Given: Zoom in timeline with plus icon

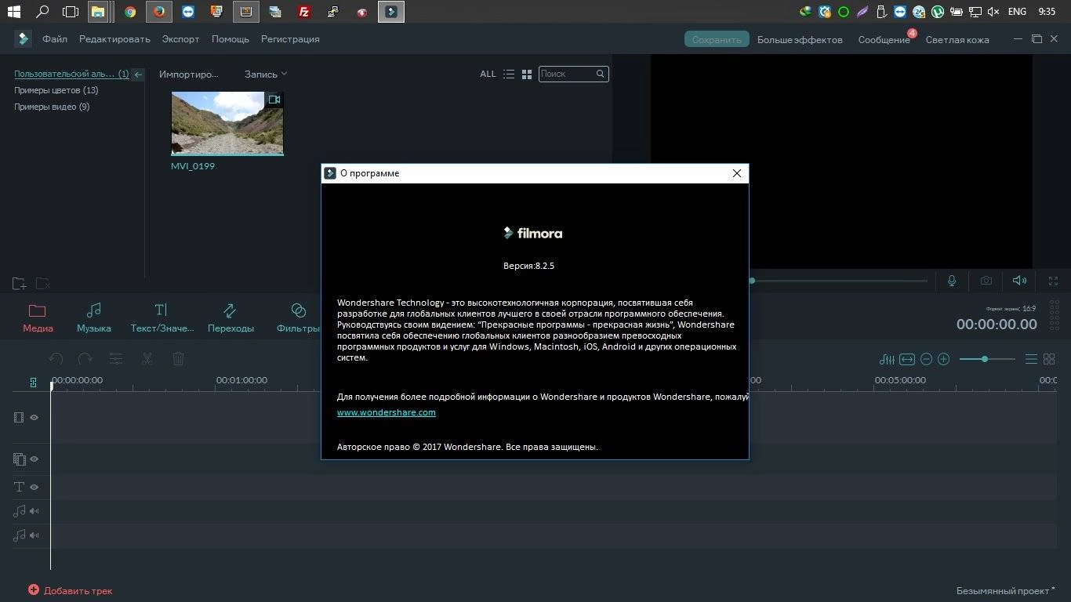Looking at the screenshot, I should pyautogui.click(x=944, y=359).
